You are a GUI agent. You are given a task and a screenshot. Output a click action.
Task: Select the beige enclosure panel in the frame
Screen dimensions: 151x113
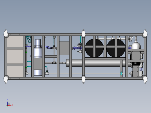pos(15,57)
